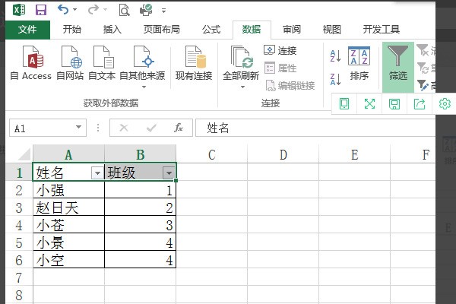
Task: Confirm entry with checkmark button
Action: point(151,128)
